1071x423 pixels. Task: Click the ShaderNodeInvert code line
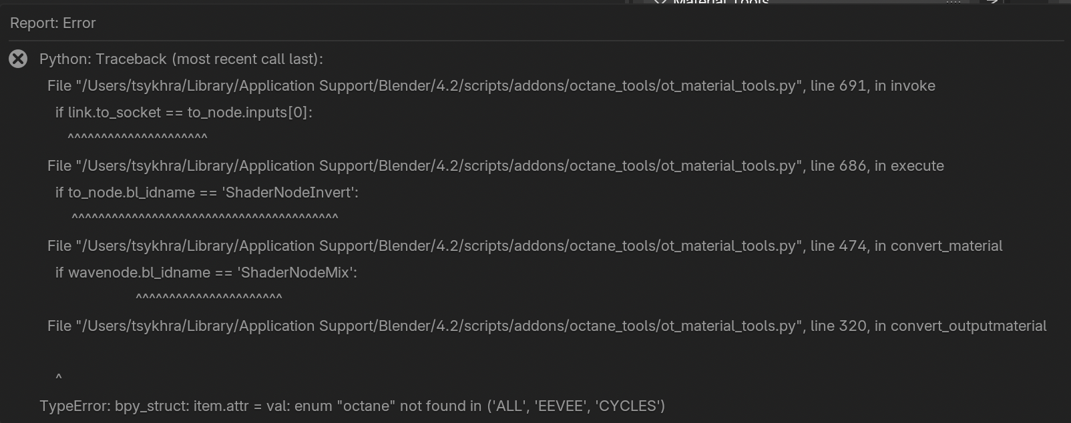coord(206,193)
